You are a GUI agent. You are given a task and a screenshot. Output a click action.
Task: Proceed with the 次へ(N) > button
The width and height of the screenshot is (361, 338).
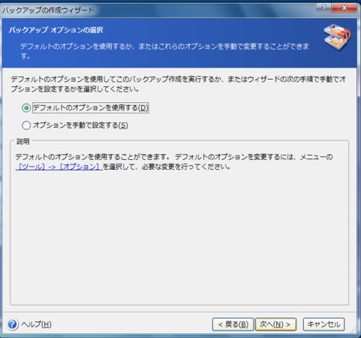coord(275,324)
